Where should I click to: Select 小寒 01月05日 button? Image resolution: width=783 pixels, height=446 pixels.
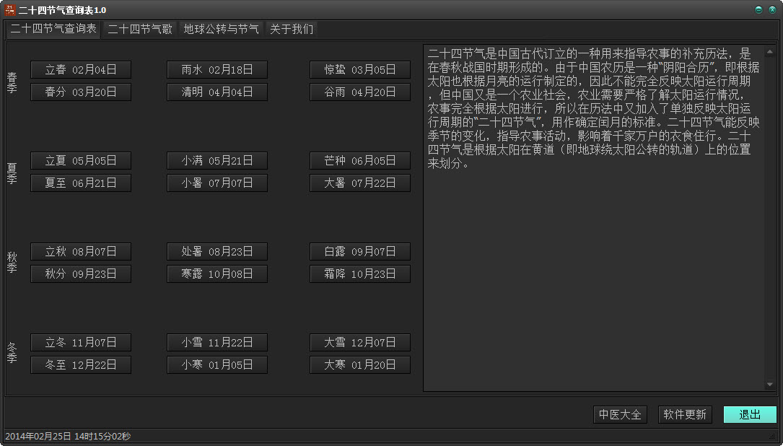pos(217,364)
